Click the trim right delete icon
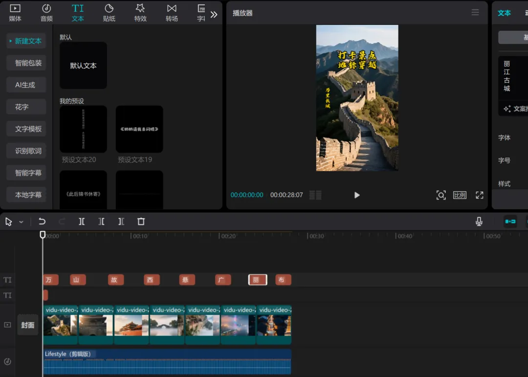 (x=121, y=222)
